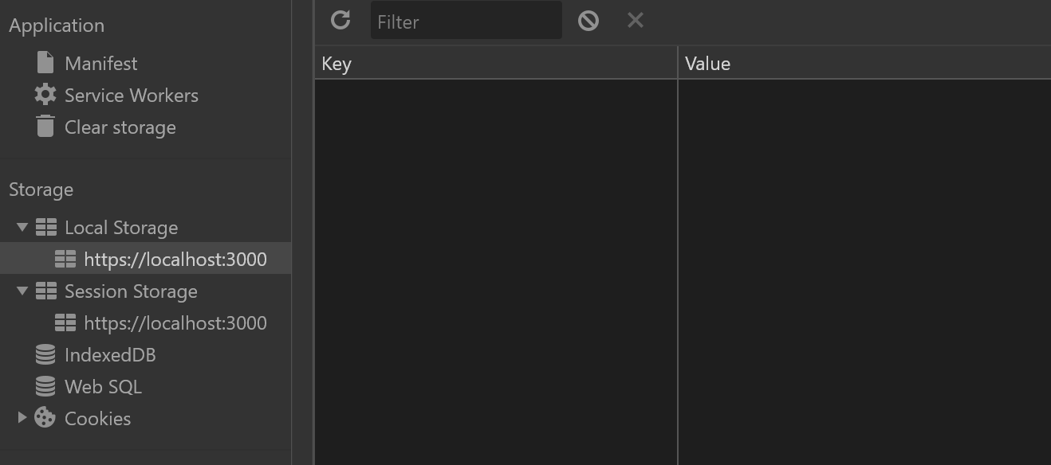
Task: Collapse the Session Storage tree node
Action: (22, 290)
